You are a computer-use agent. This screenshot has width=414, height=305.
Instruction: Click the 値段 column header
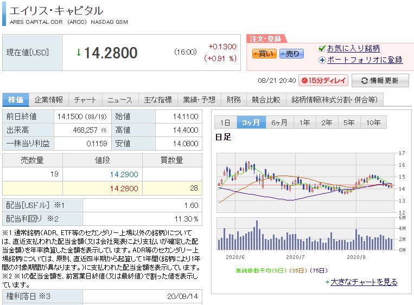coord(103,160)
